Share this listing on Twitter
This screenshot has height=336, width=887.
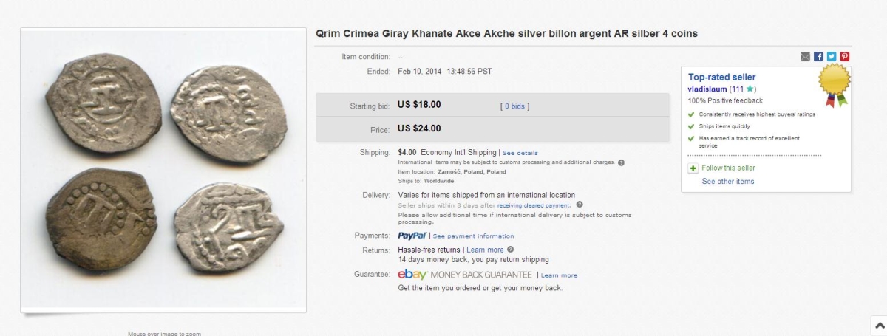point(832,56)
